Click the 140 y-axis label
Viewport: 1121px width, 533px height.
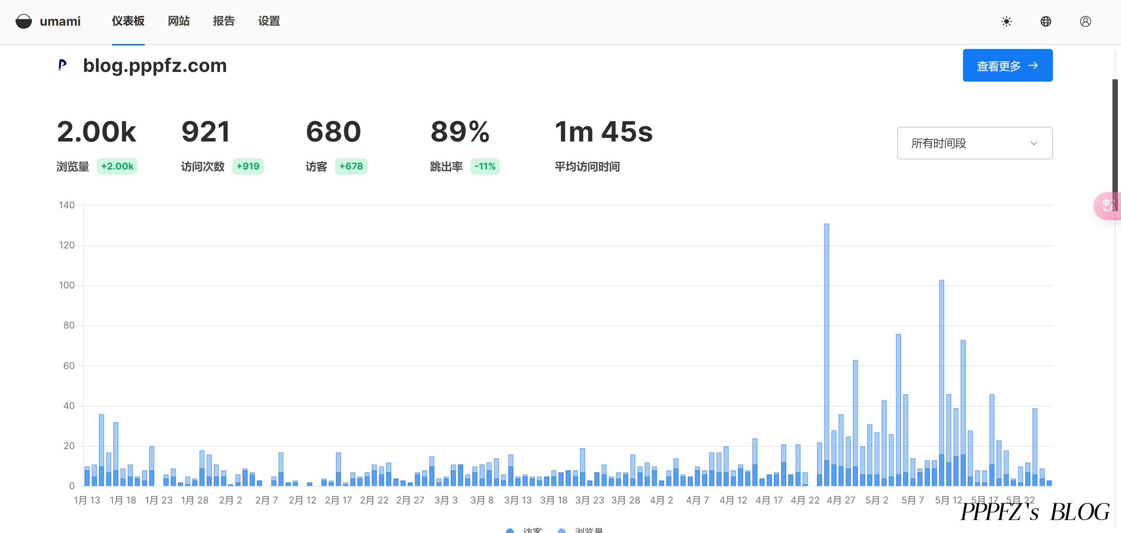(x=67, y=205)
